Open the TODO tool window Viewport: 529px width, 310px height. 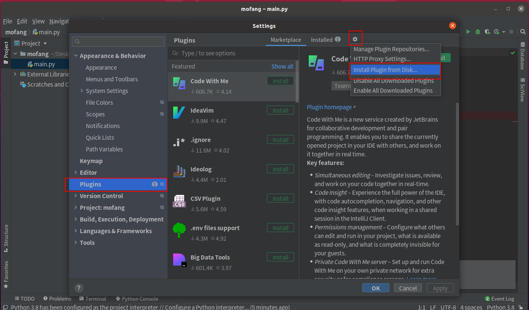pos(24,299)
